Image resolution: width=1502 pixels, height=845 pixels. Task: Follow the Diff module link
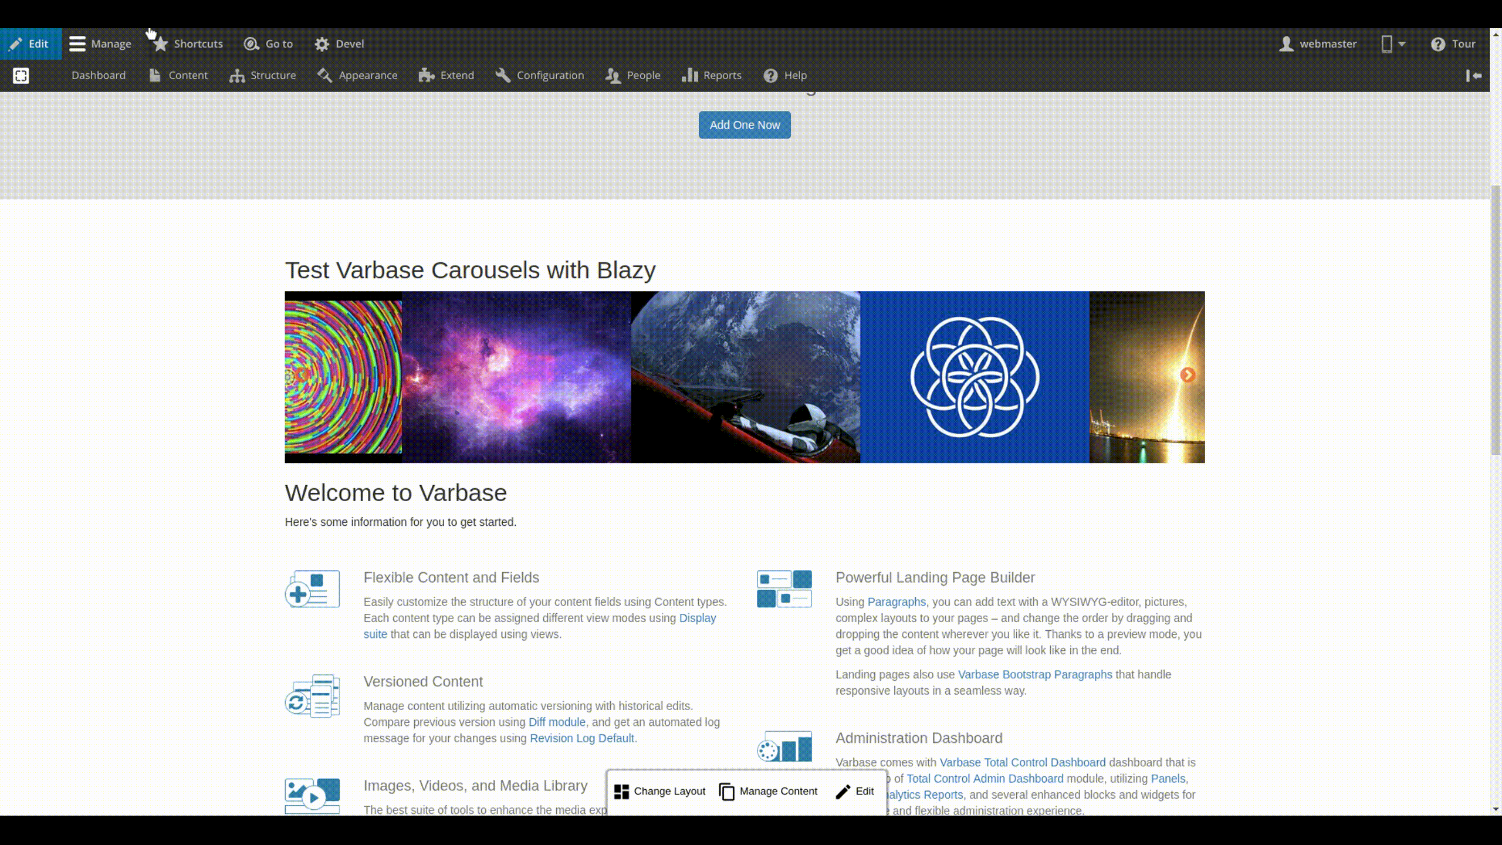[557, 722]
